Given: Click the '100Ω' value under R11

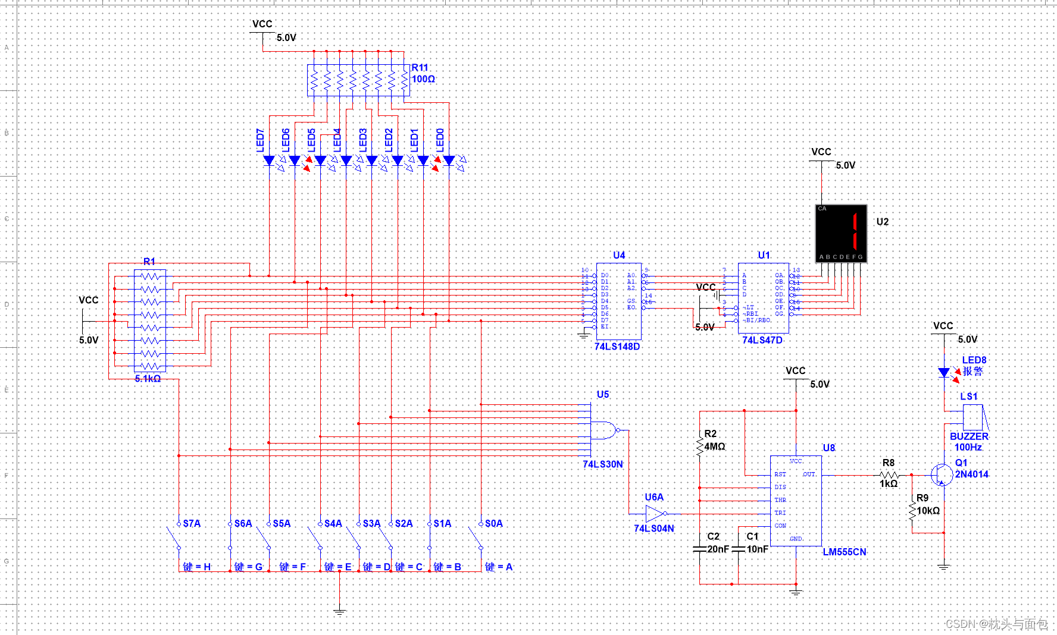Looking at the screenshot, I should (x=423, y=79).
